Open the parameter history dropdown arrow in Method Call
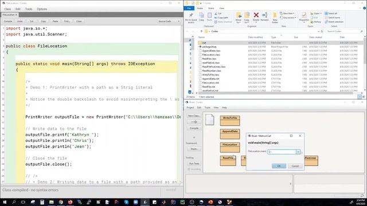This screenshot has height=206, width=367. click(298, 152)
